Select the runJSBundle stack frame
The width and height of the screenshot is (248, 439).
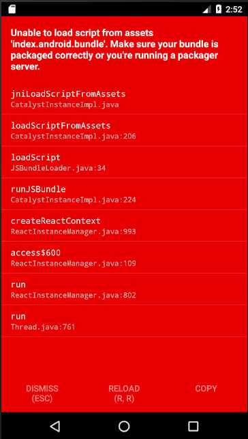click(x=124, y=193)
